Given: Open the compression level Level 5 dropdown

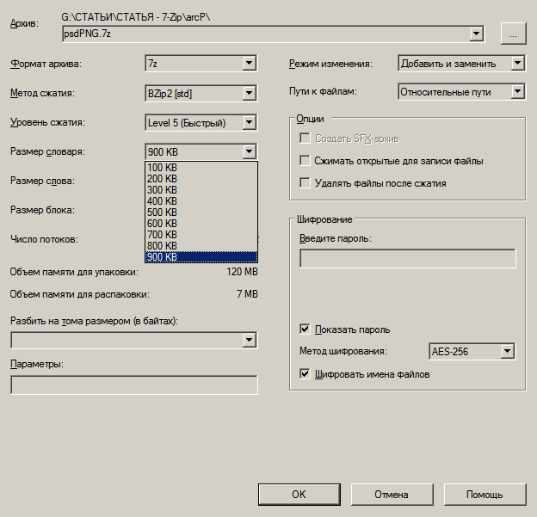Looking at the screenshot, I should [x=201, y=122].
